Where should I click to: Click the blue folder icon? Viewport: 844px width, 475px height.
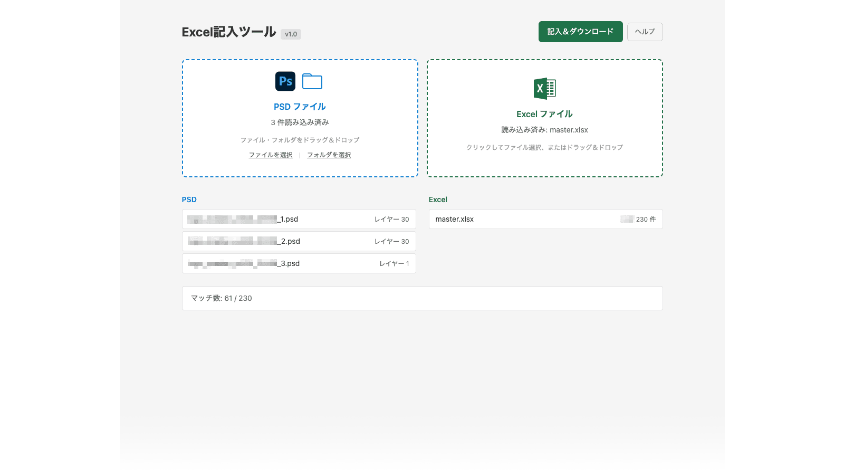[x=312, y=81]
